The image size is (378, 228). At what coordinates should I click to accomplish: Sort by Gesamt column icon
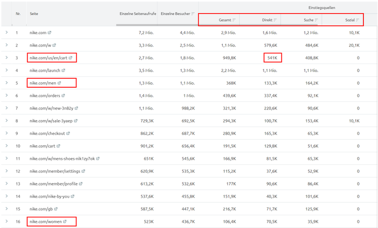(x=234, y=20)
